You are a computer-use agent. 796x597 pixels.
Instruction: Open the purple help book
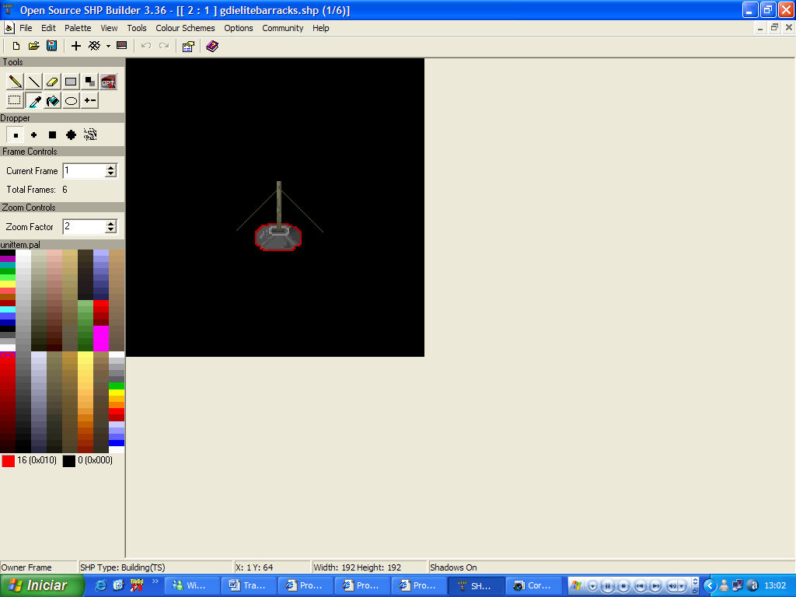[x=212, y=46]
